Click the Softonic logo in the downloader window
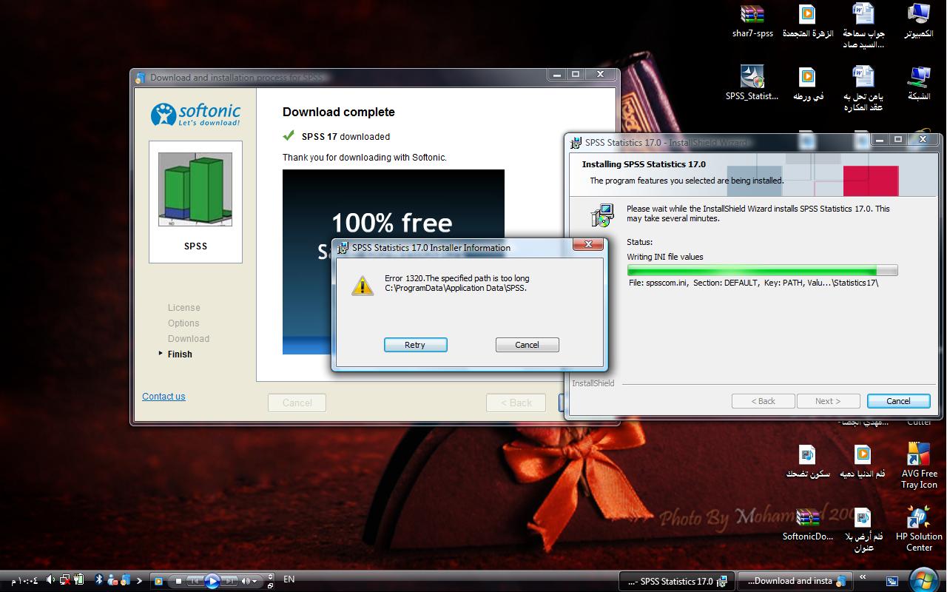The image size is (947, 592). coord(195,114)
